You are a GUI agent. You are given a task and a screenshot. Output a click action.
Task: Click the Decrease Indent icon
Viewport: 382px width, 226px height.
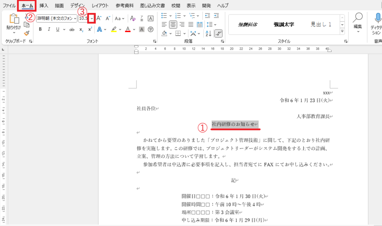coord(207,16)
